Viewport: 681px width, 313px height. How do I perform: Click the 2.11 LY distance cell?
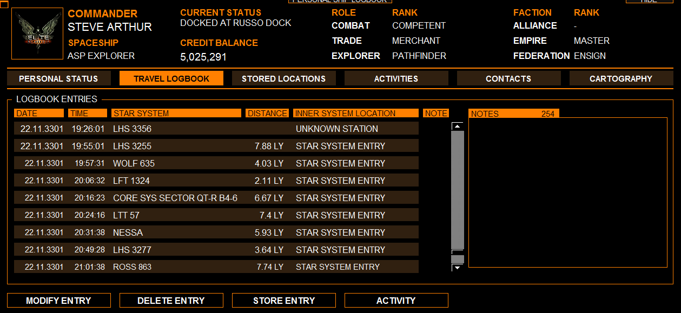click(269, 181)
